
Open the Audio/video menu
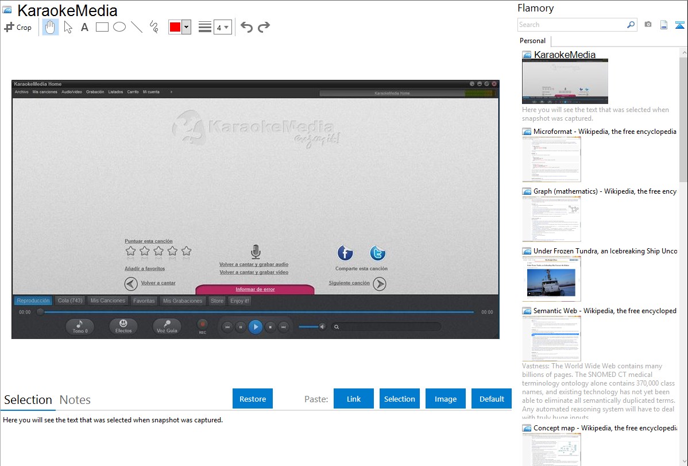[72, 92]
